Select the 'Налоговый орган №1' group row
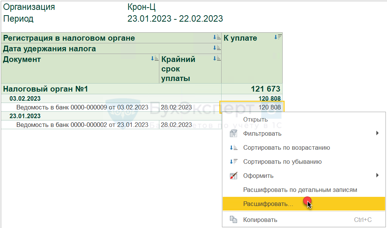 (46, 89)
